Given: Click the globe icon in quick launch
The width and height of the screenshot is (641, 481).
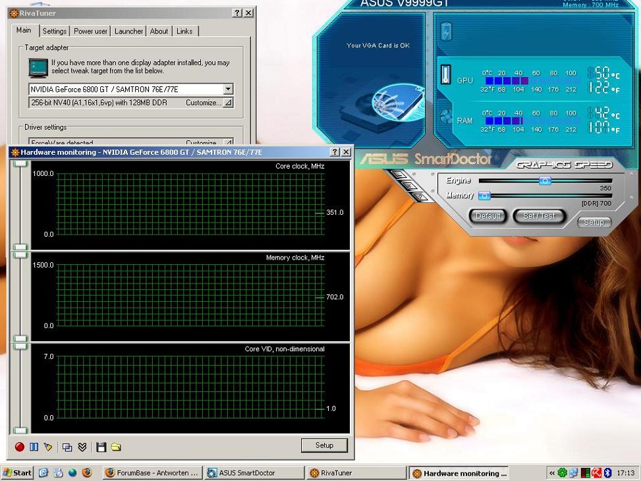Looking at the screenshot, I should (x=72, y=473).
